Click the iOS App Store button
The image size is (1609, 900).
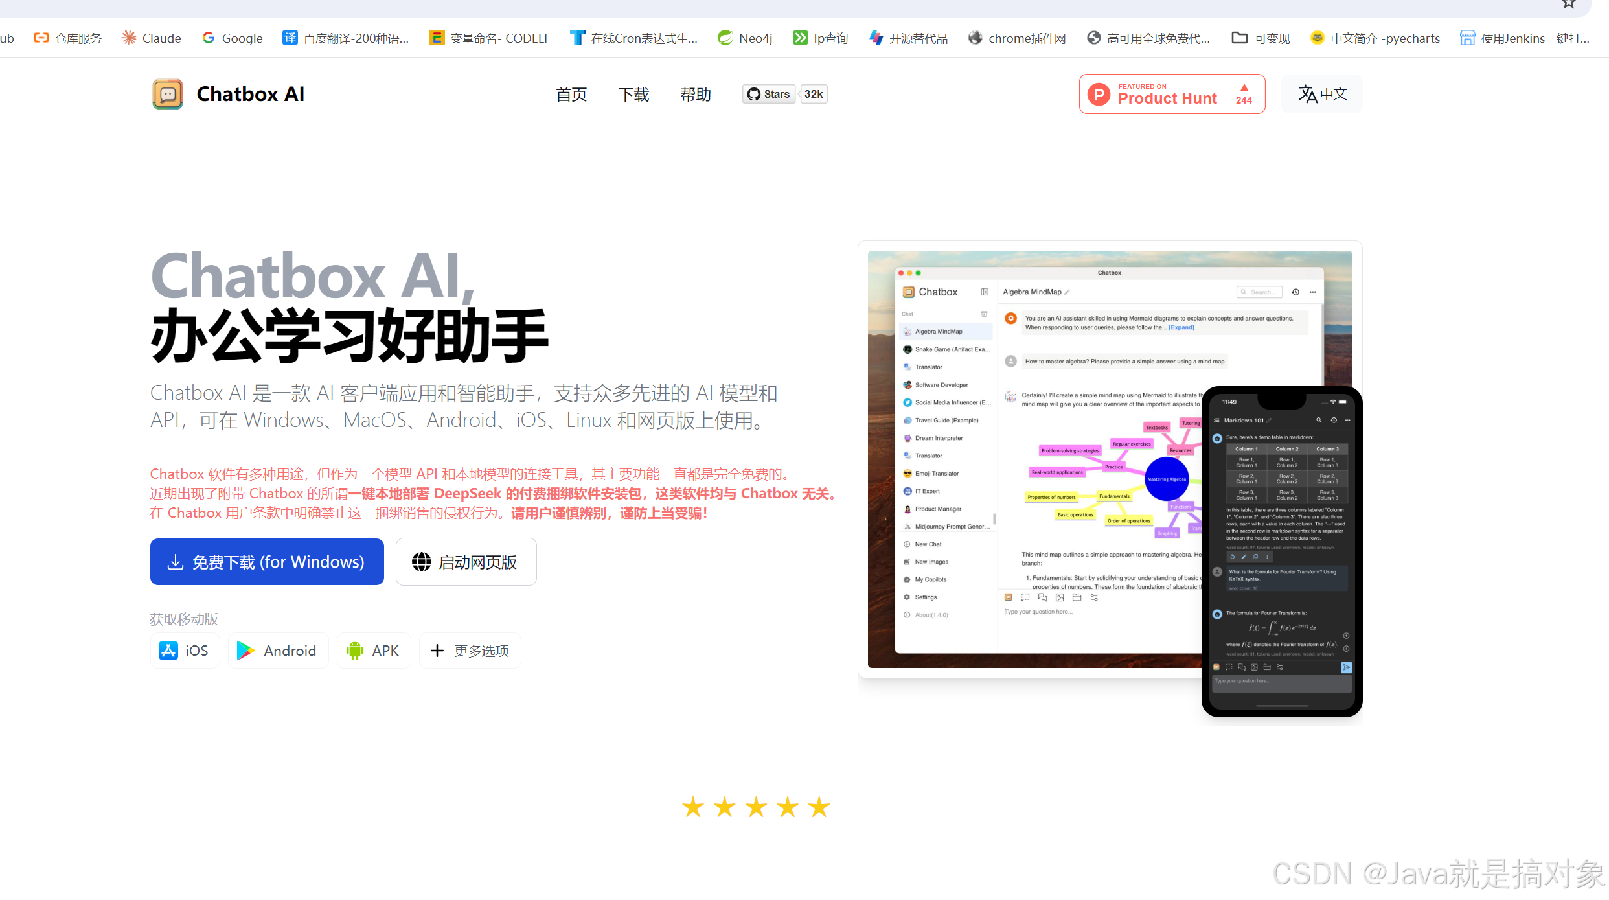point(185,651)
